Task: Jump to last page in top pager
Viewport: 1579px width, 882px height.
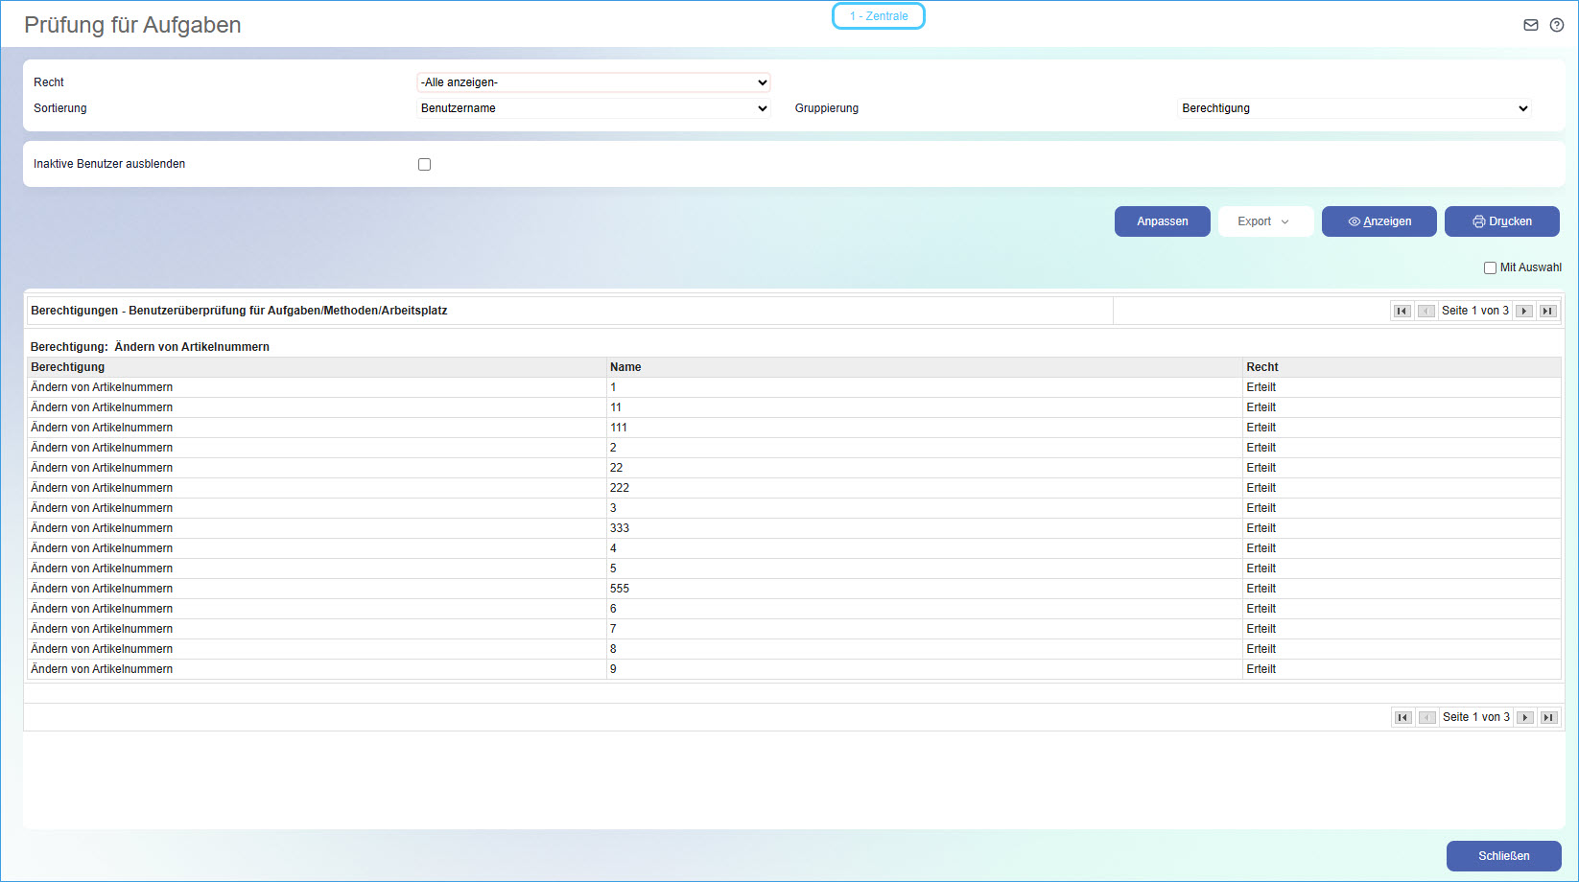Action: [x=1547, y=311]
